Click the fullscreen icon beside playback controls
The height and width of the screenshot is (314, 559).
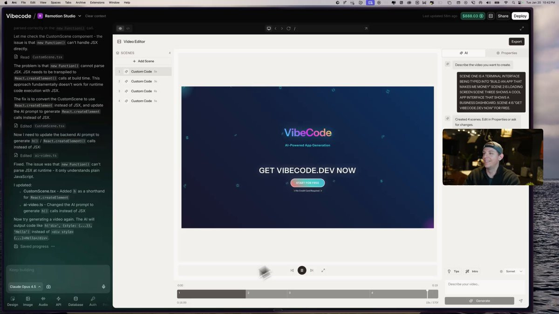tap(323, 270)
